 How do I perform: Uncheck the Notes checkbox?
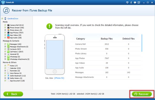point(5,65)
